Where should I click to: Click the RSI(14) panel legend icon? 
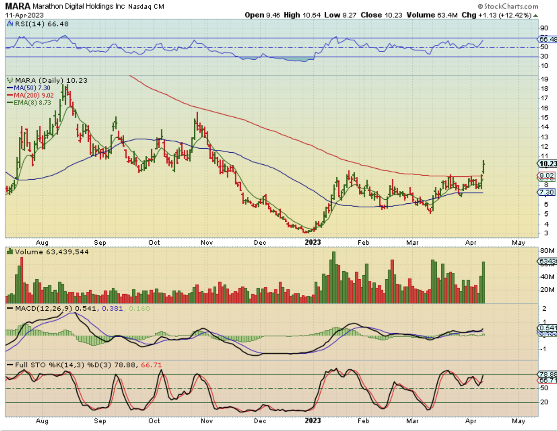pyautogui.click(x=10, y=24)
